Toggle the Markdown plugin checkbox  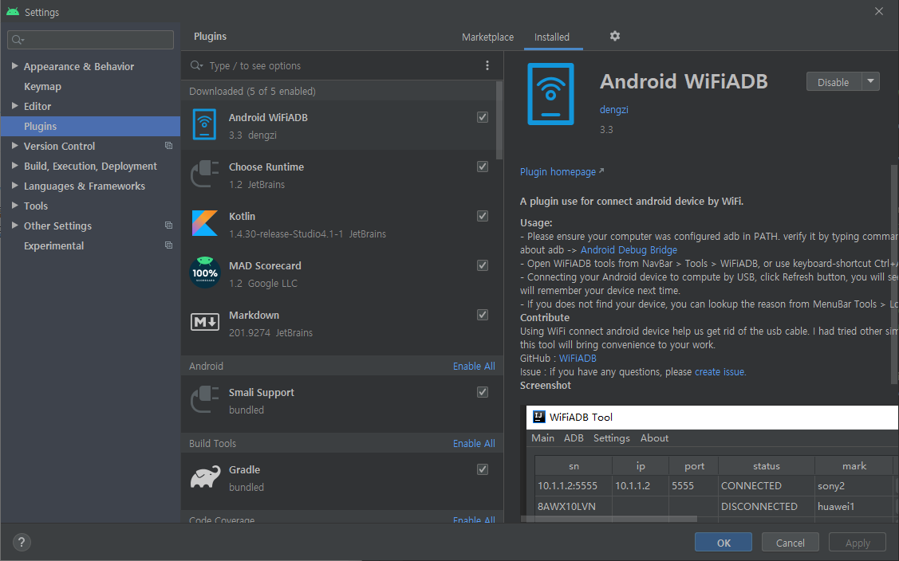point(483,315)
